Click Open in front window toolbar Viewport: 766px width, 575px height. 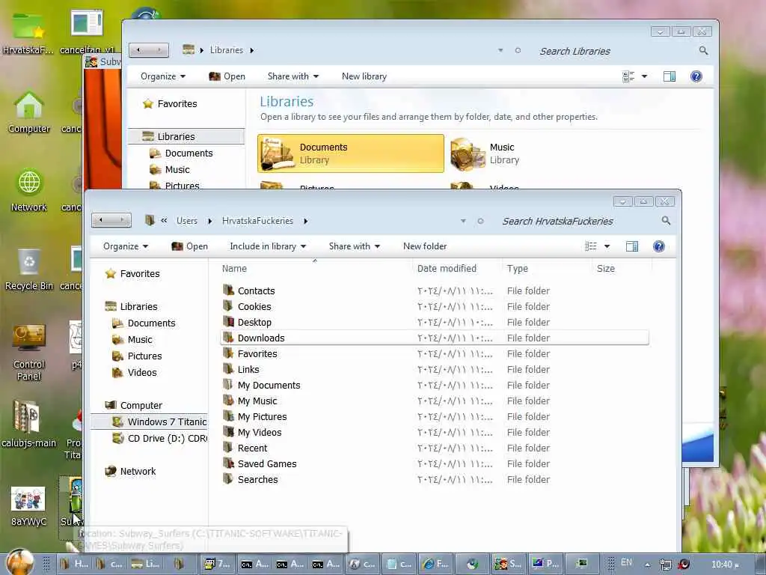coord(190,246)
